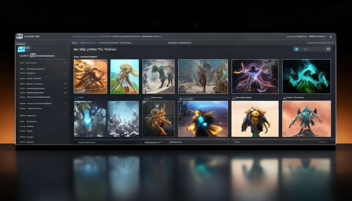Toggle the round indicator on fifth sidebar row
352x201 pixels.
click(x=65, y=84)
